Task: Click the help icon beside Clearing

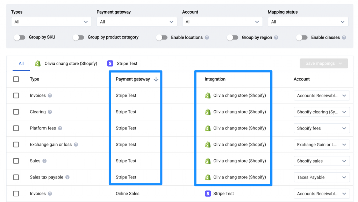Action: pyautogui.click(x=50, y=112)
